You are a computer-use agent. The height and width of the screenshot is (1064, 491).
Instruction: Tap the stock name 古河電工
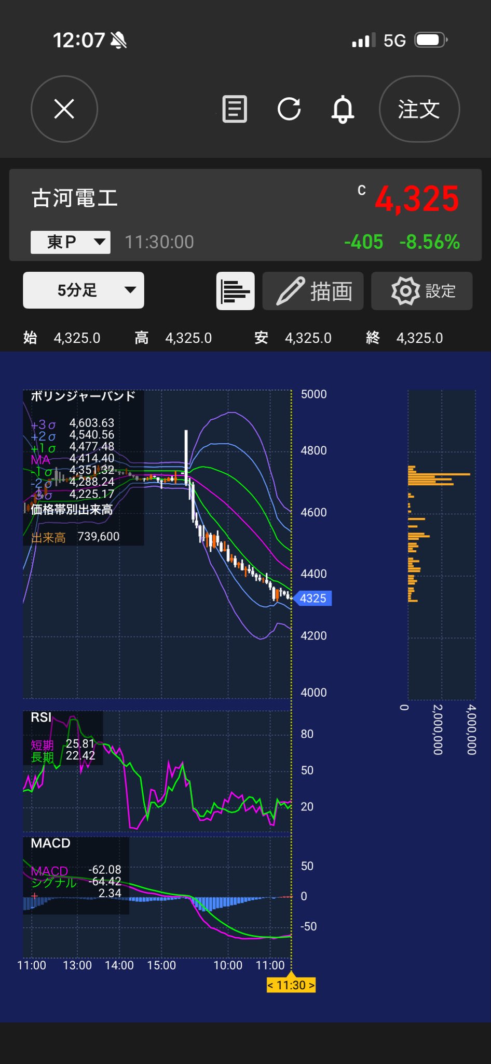click(75, 198)
